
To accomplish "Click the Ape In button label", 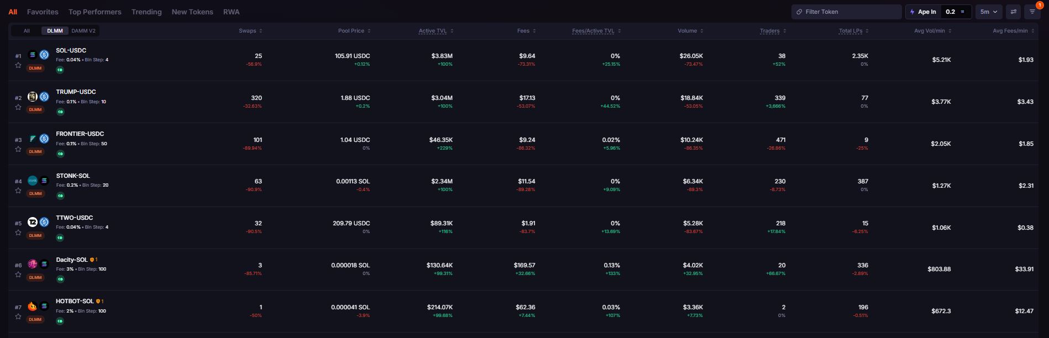I will (x=927, y=12).
